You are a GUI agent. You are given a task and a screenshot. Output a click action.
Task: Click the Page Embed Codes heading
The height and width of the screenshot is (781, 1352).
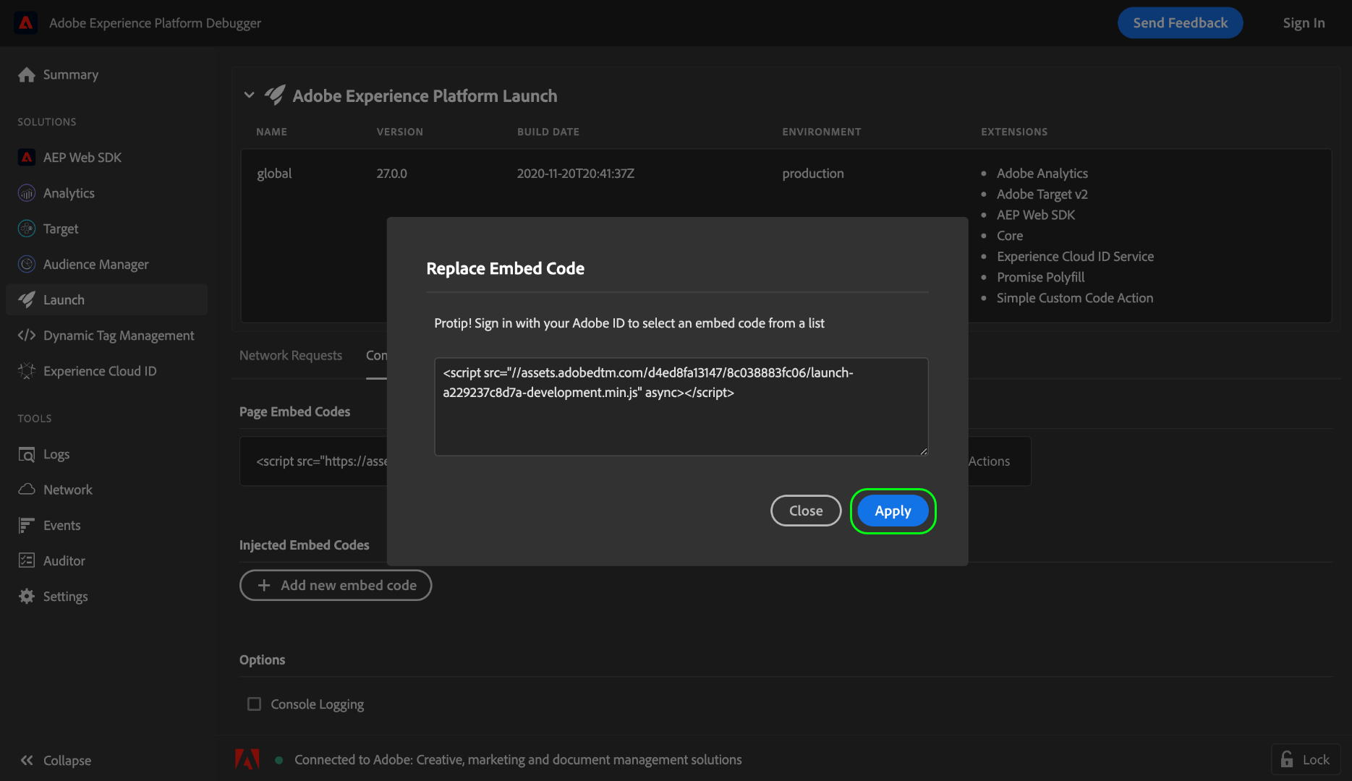pos(294,411)
